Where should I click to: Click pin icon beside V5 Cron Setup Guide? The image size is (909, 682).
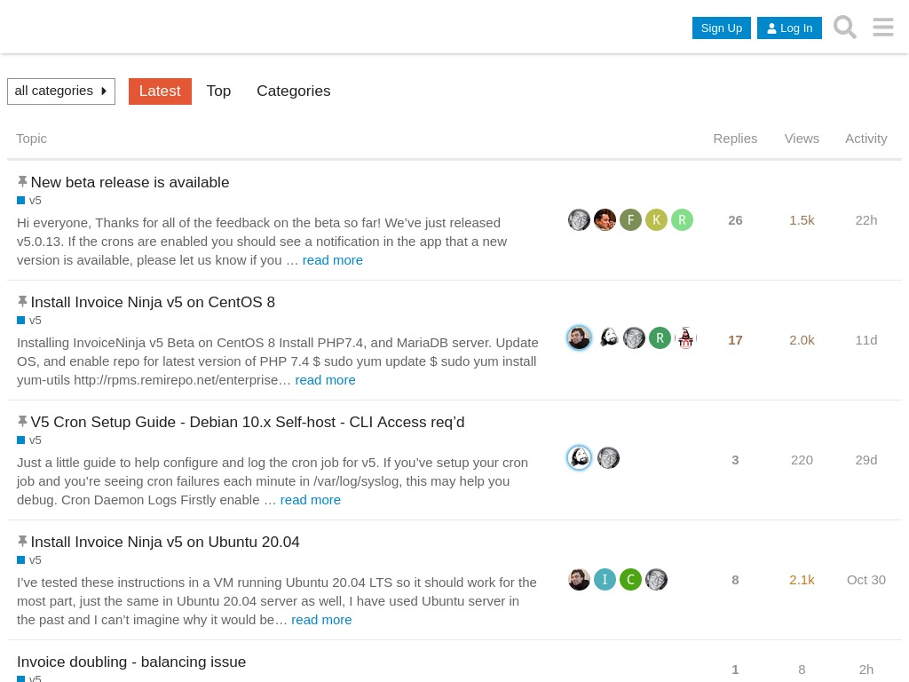(22, 422)
